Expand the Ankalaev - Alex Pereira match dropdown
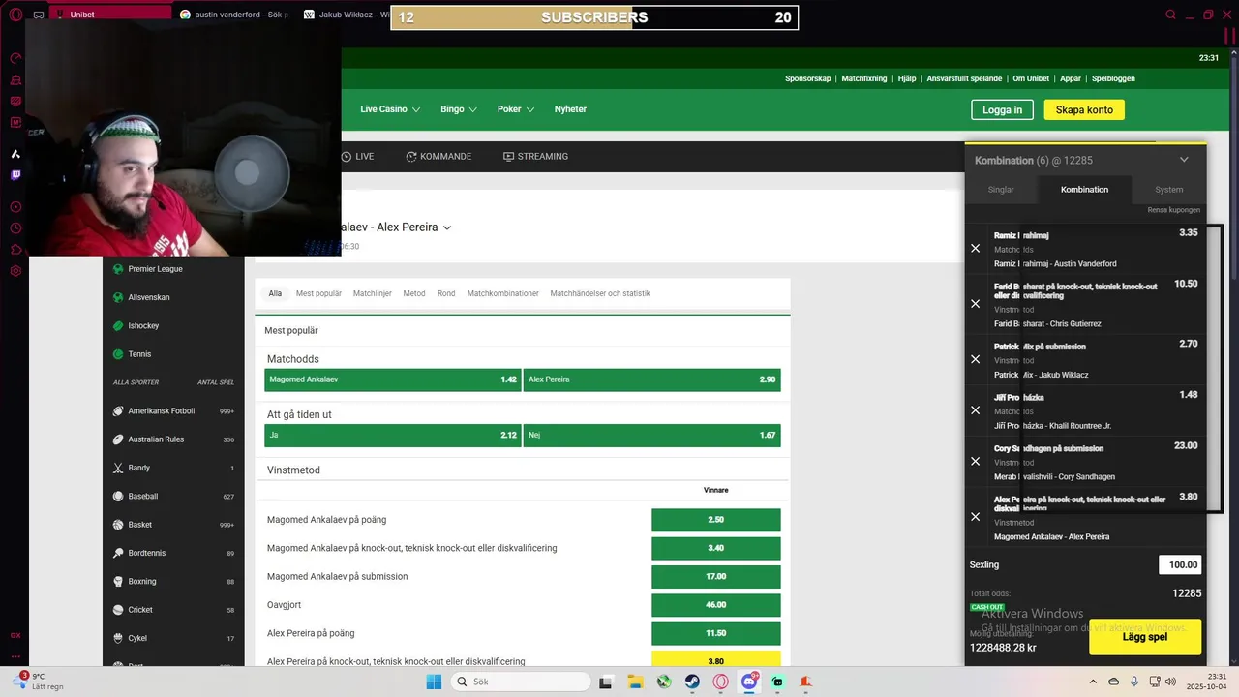This screenshot has height=697, width=1239. pyautogui.click(x=447, y=227)
